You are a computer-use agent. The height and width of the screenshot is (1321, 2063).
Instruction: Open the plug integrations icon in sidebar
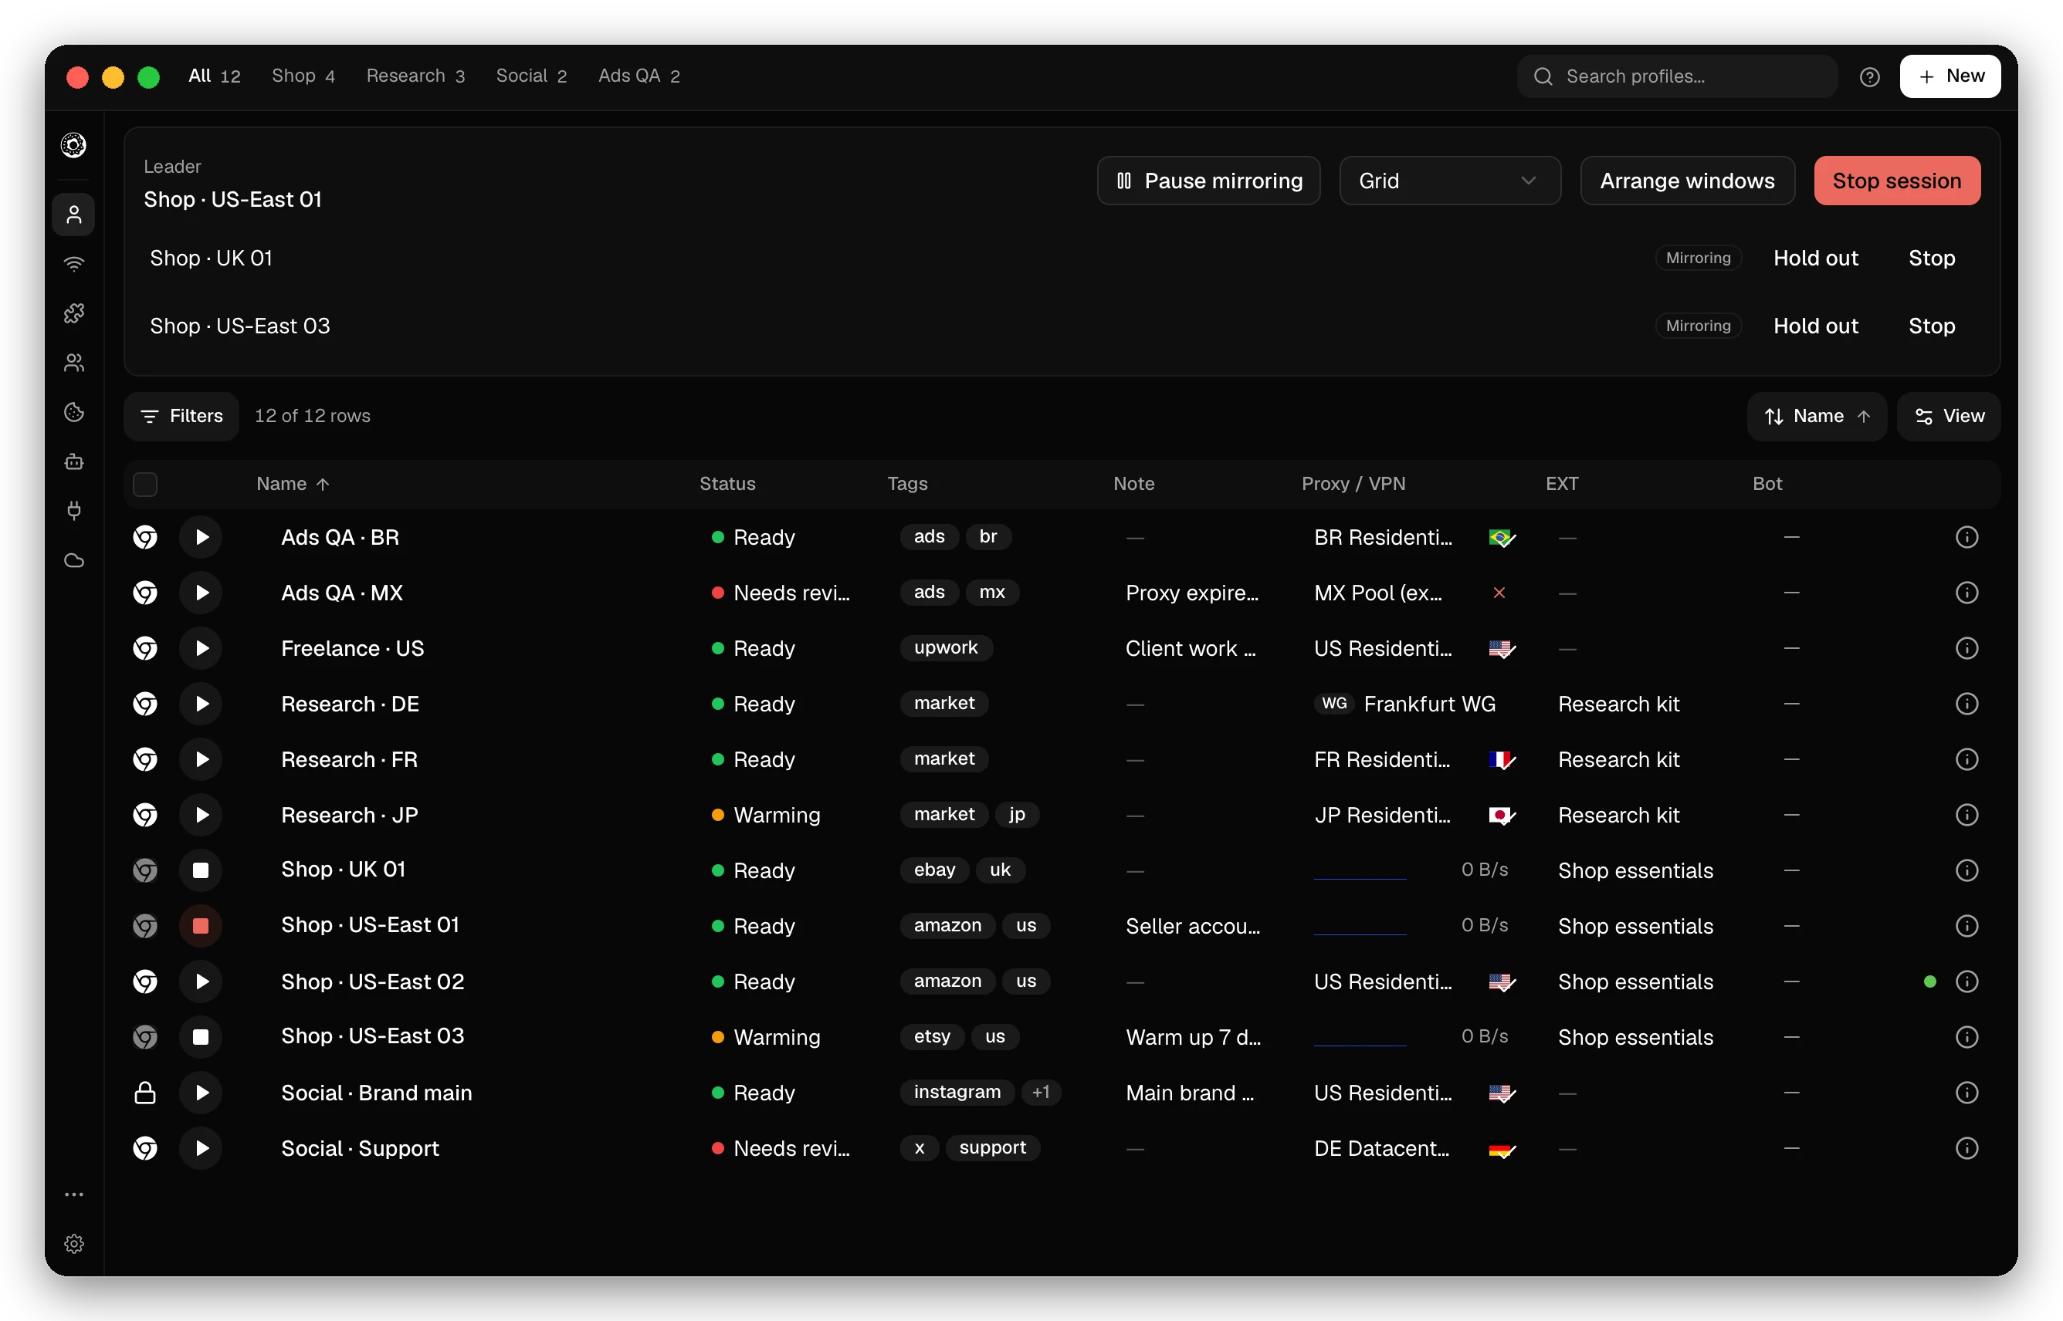(x=74, y=512)
